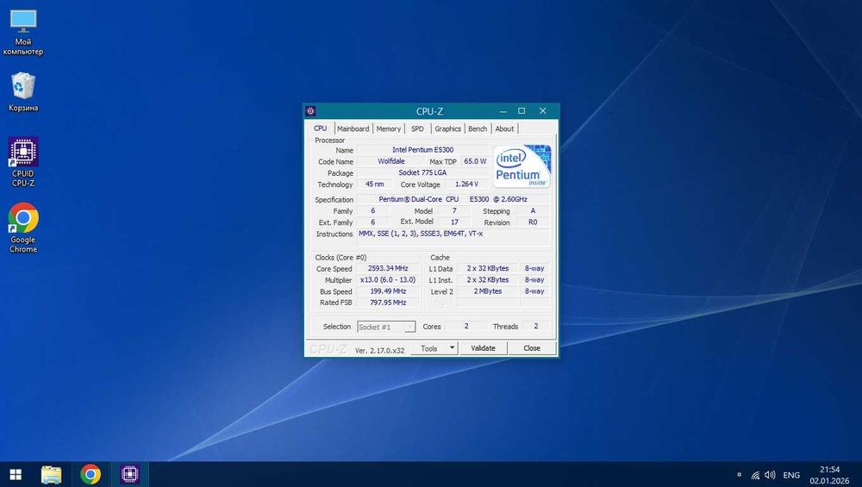
Task: Click the Bus Speed value 199.49 MHz
Action: tap(388, 291)
